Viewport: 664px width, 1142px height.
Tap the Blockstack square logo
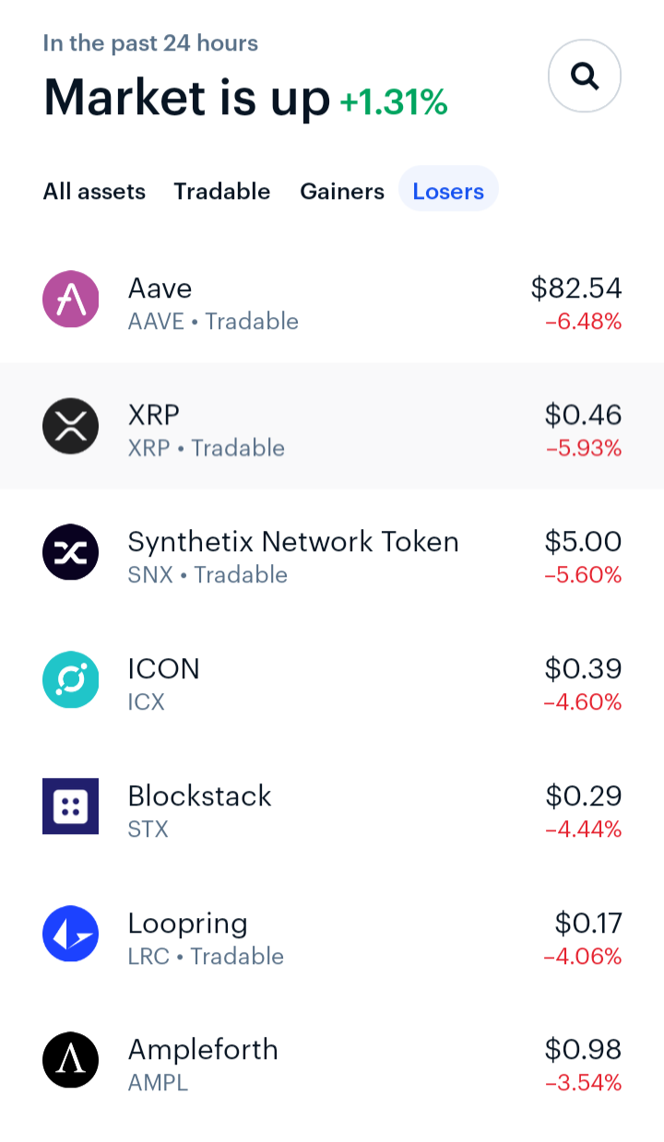point(71,806)
